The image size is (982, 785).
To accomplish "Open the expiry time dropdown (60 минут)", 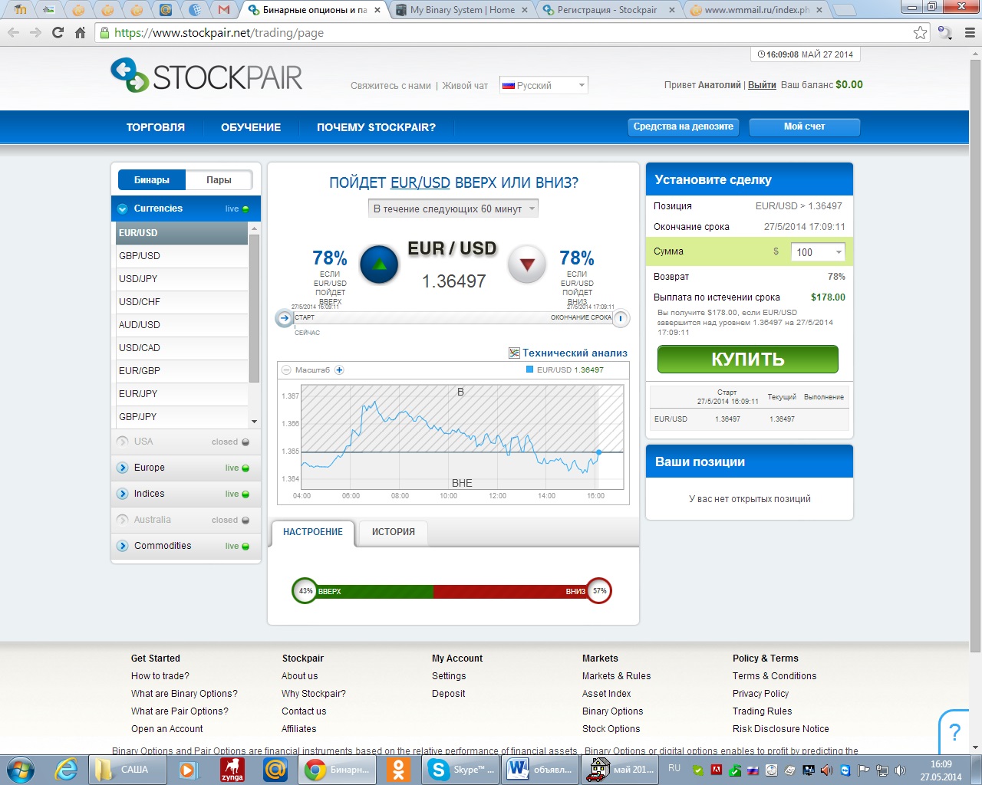I will pyautogui.click(x=453, y=209).
